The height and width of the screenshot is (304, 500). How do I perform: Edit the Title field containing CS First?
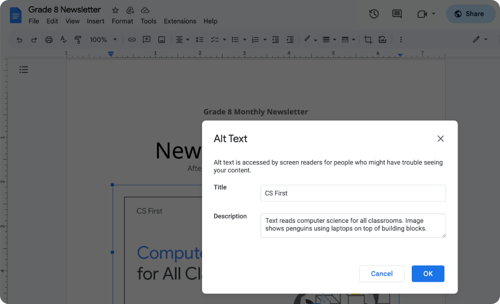click(x=353, y=193)
